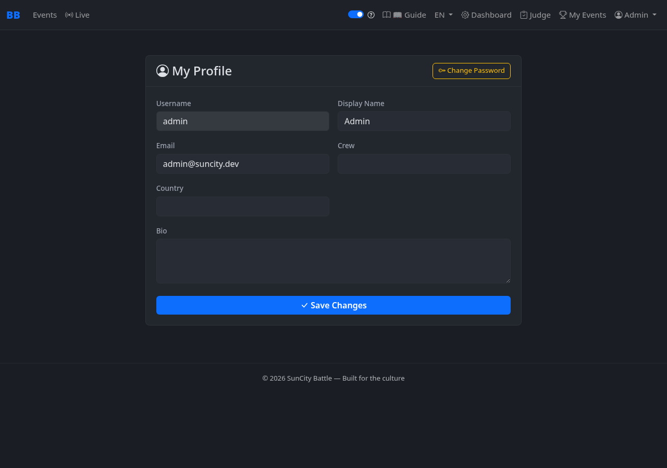
Task: Open My Events page
Action: 583,15
